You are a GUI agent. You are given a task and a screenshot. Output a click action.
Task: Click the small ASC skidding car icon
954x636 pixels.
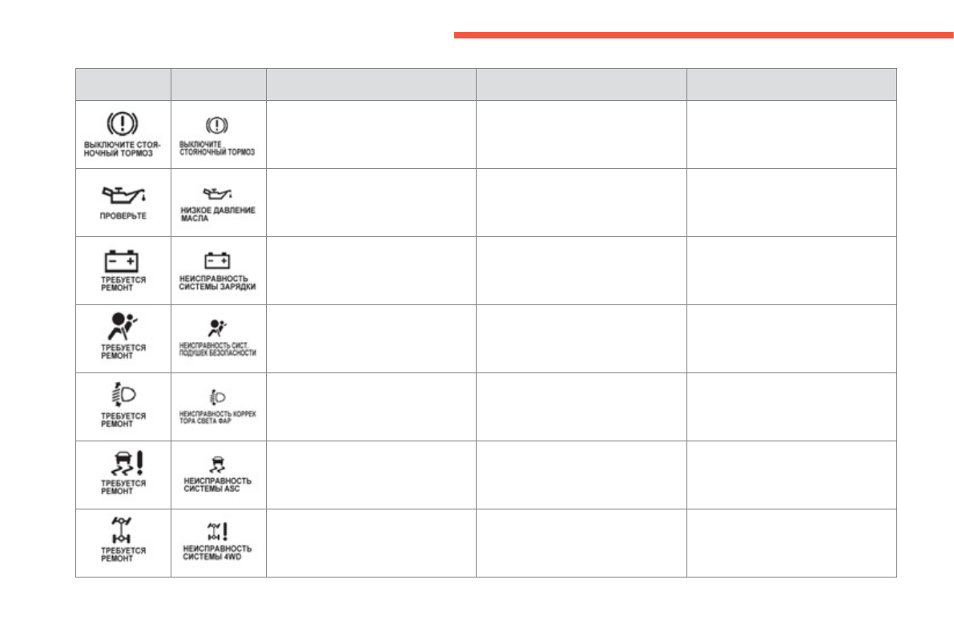pyautogui.click(x=217, y=462)
